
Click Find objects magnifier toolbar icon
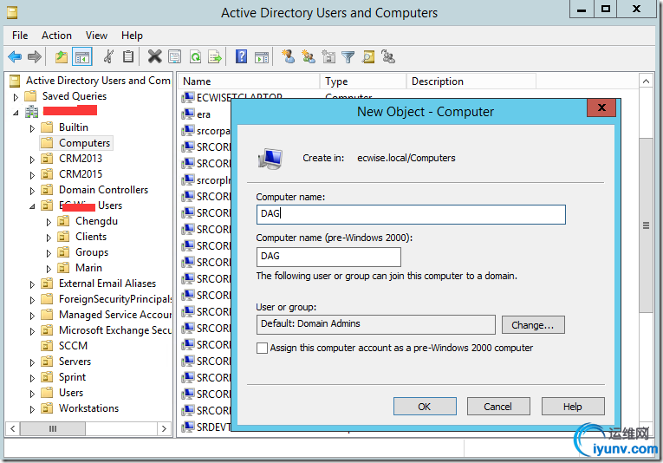(368, 56)
